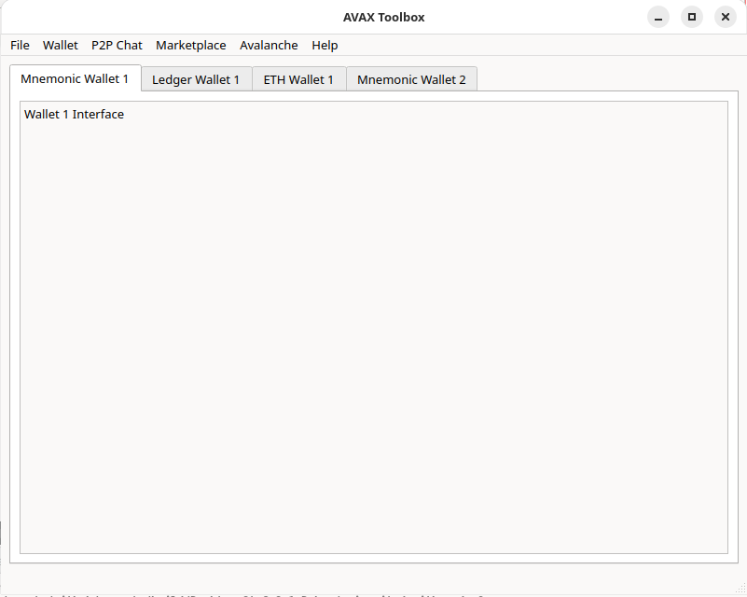Close the AVAX Toolbox window
Screen dimensions: 747x597
point(726,17)
